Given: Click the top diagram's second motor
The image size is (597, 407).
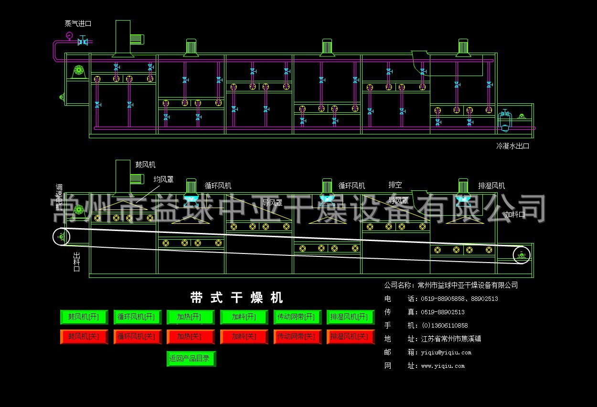Looking at the screenshot, I should [327, 48].
